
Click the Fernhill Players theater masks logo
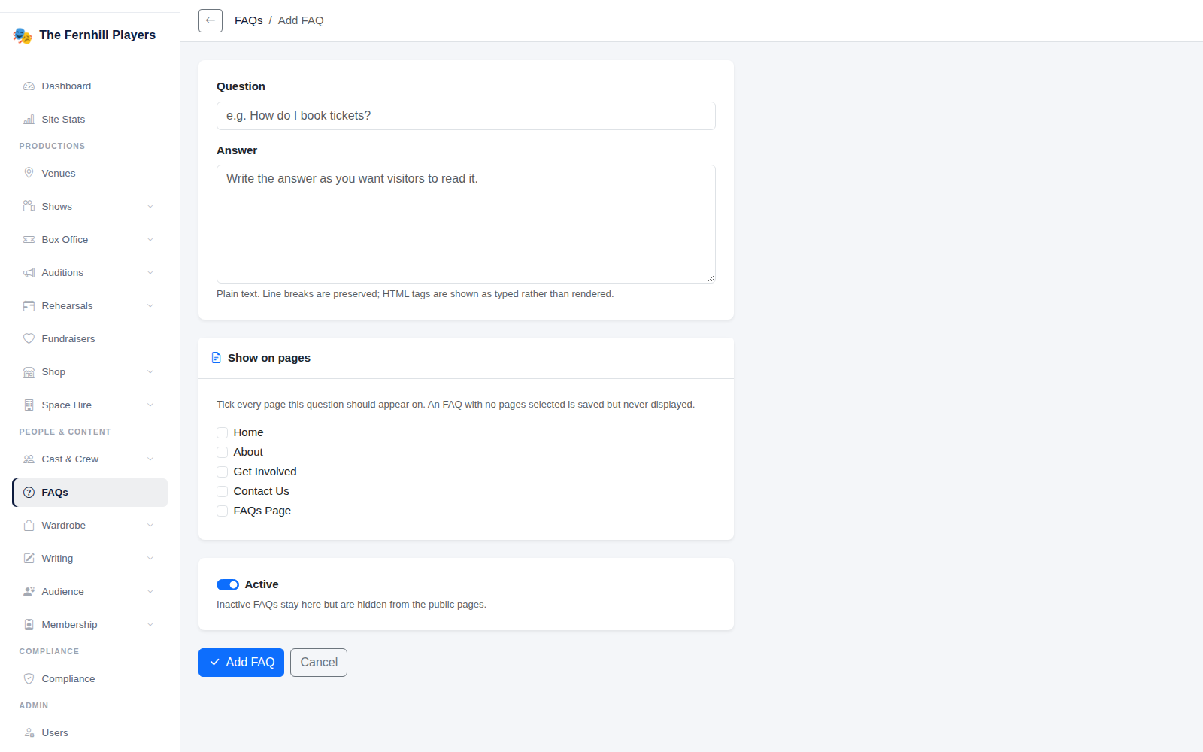[23, 35]
